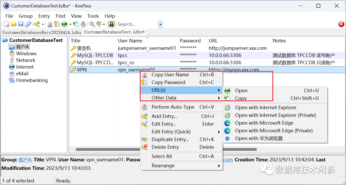Expand the Rearrange submenu
The width and height of the screenshot is (346, 185).
click(x=181, y=166)
